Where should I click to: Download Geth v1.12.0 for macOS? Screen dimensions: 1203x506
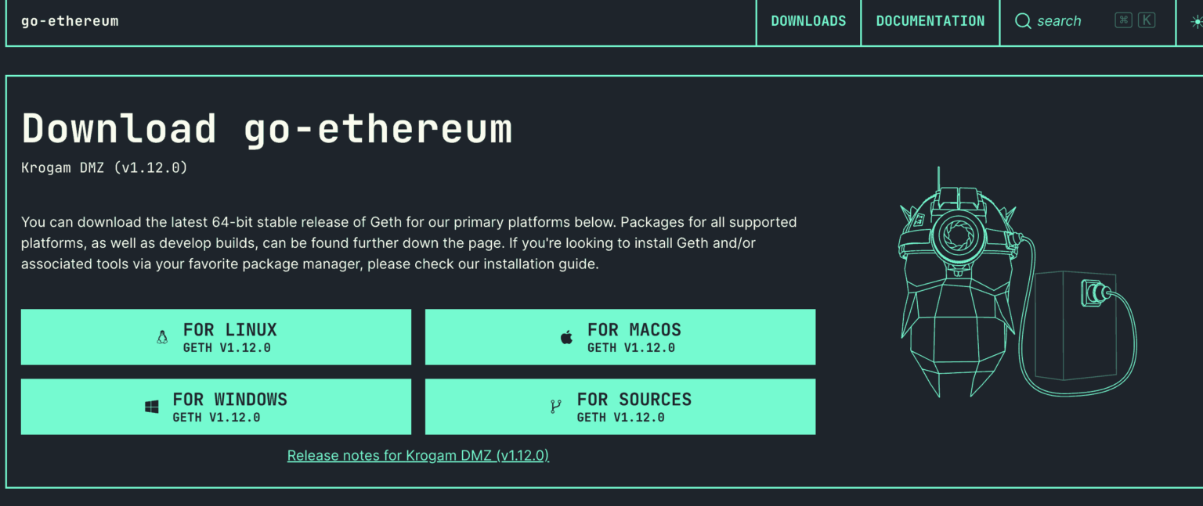[620, 336]
